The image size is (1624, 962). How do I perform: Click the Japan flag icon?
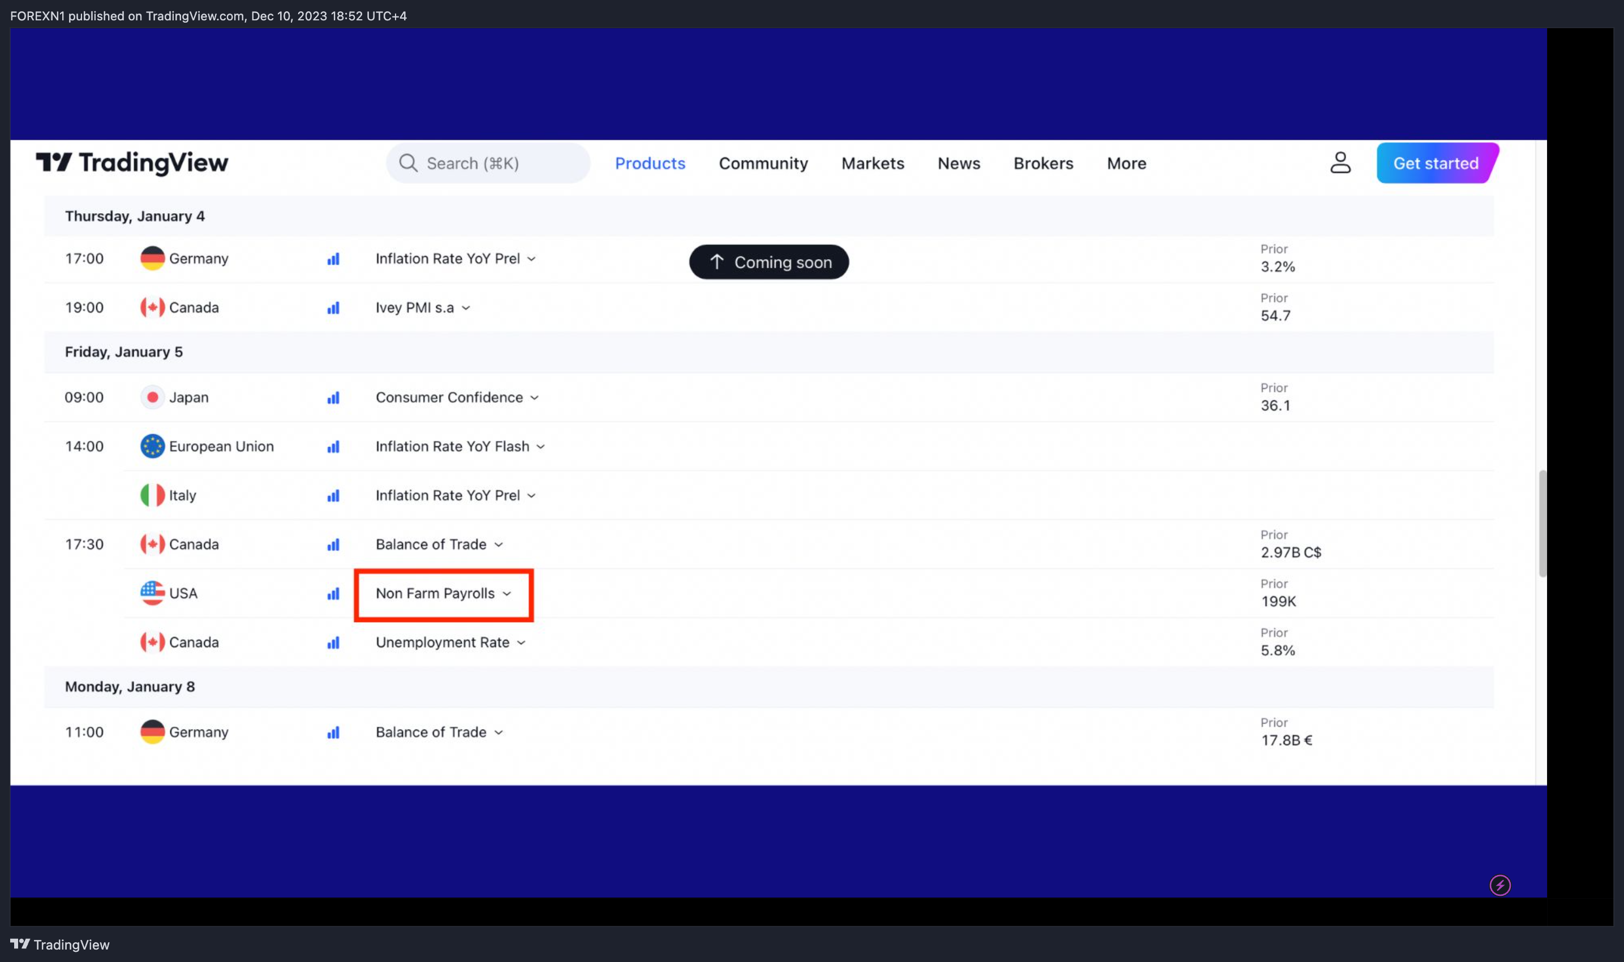(152, 396)
